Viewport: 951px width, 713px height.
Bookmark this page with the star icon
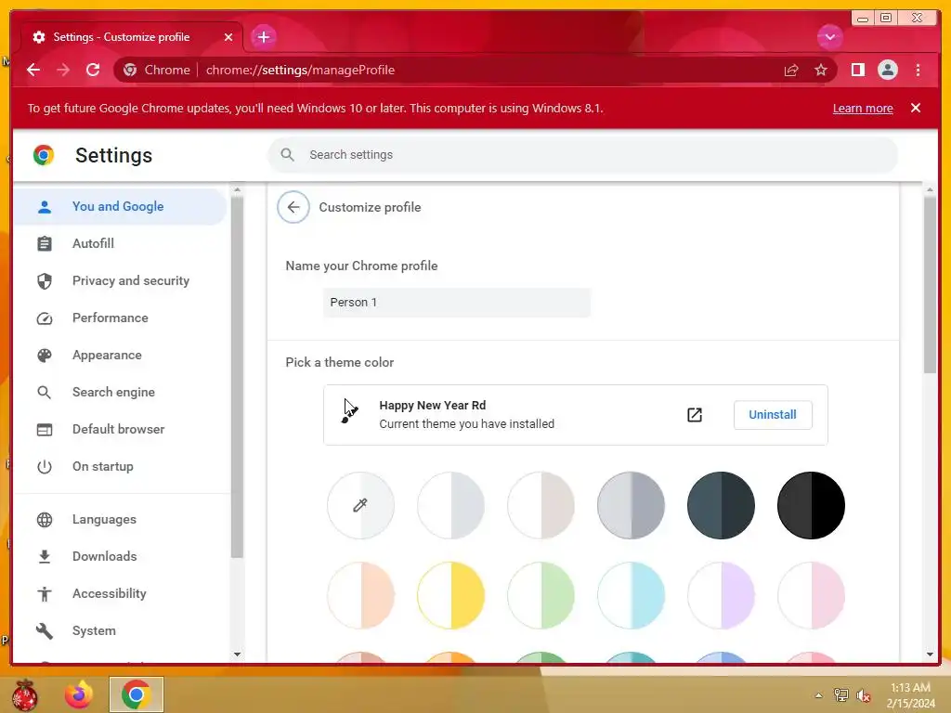point(821,71)
